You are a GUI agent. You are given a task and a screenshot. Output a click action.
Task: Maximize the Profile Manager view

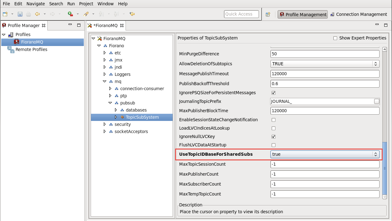click(x=79, y=25)
